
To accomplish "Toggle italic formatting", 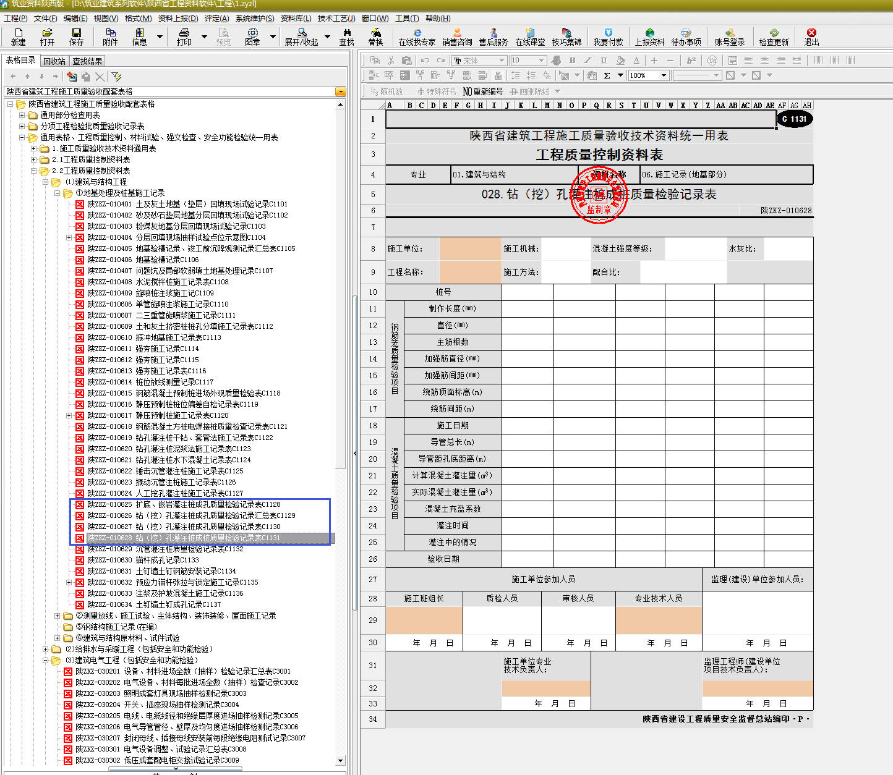I will [x=587, y=60].
